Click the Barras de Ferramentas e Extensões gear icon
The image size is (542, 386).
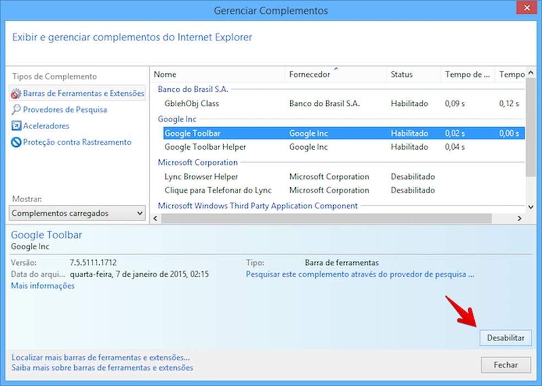(x=16, y=94)
